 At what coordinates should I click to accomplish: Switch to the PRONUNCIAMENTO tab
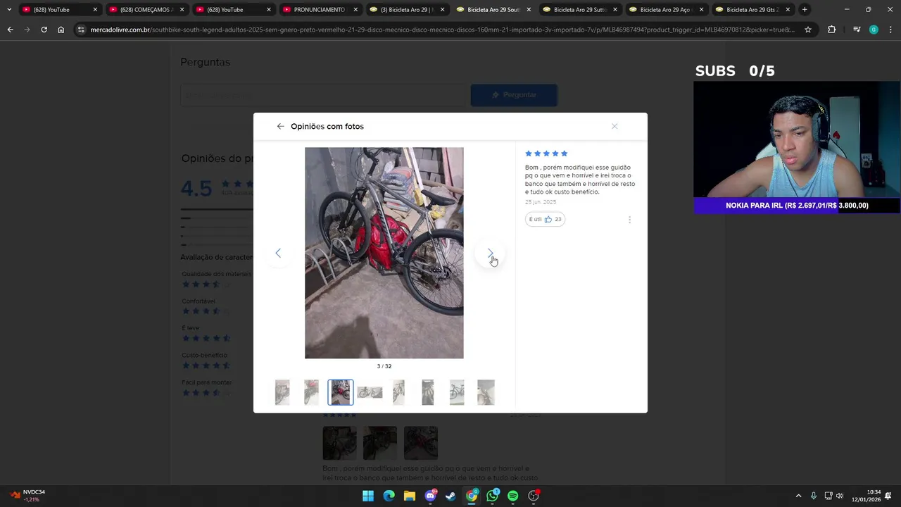[318, 9]
